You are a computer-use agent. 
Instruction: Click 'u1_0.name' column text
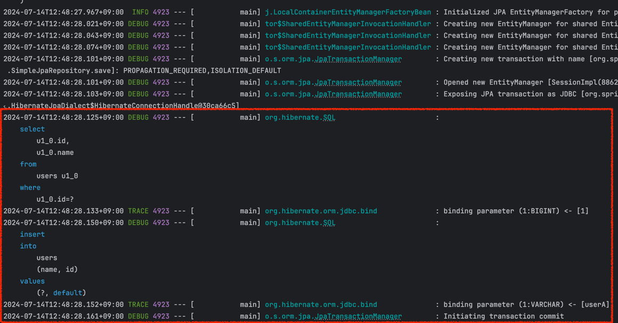point(55,152)
